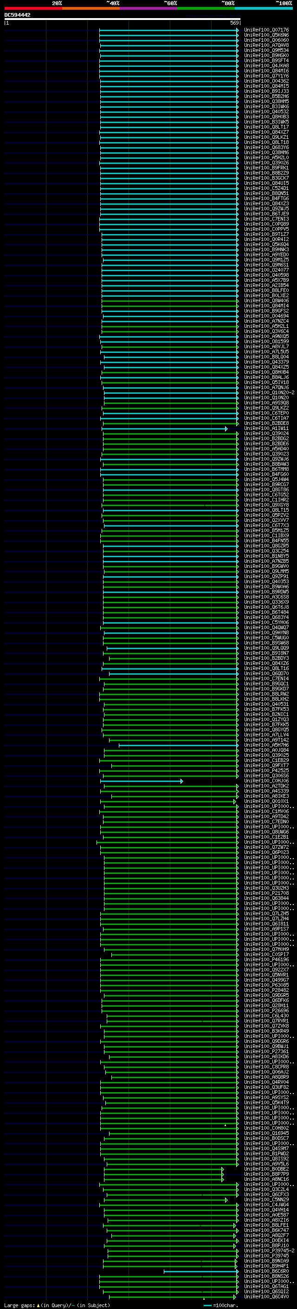Screen dimensions: 297x1309
Task: Select label UniRef100_Q9LKZ1
Action: click(x=266, y=137)
